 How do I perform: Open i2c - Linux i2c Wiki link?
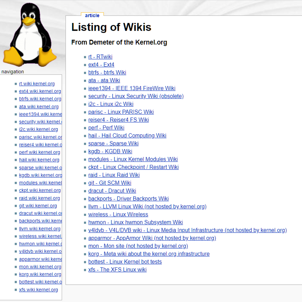coord(111,104)
